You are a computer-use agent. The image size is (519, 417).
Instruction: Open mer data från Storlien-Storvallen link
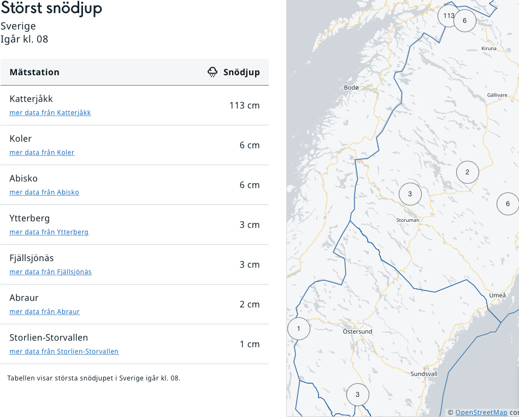click(64, 351)
